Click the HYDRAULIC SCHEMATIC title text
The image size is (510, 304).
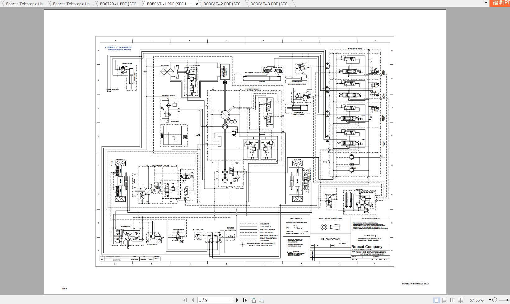[118, 48]
